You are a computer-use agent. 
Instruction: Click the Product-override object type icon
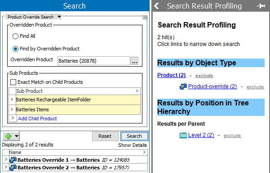(x=183, y=86)
